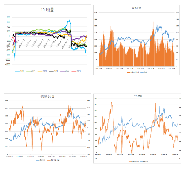186x169 pixels.
Task: Click 2015-10-08 x-axis label in 冷热价差 chart
Action: [99, 69]
